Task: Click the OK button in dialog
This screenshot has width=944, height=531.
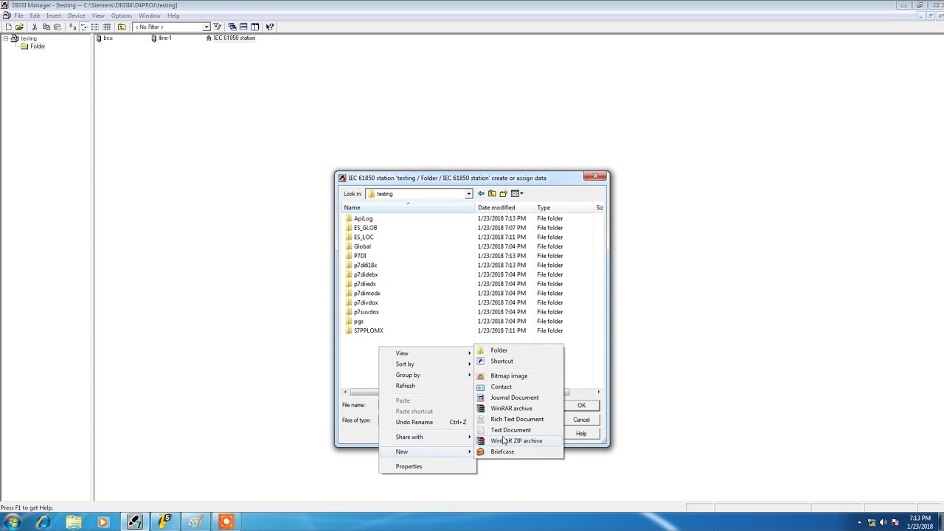Action: point(581,406)
